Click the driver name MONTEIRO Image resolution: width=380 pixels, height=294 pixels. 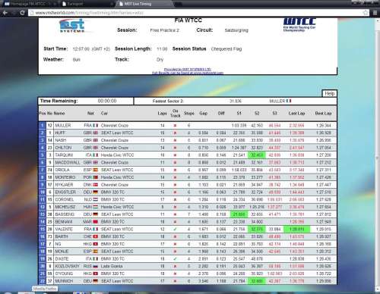click(x=65, y=177)
